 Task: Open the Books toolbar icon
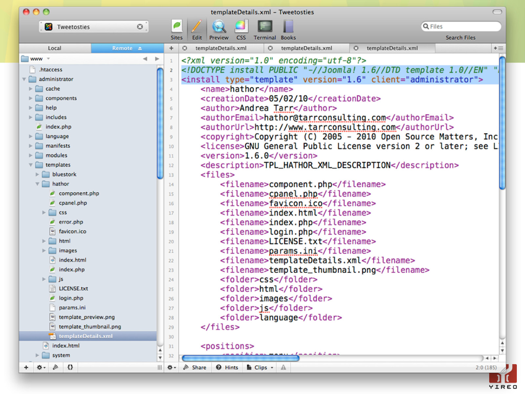click(288, 30)
